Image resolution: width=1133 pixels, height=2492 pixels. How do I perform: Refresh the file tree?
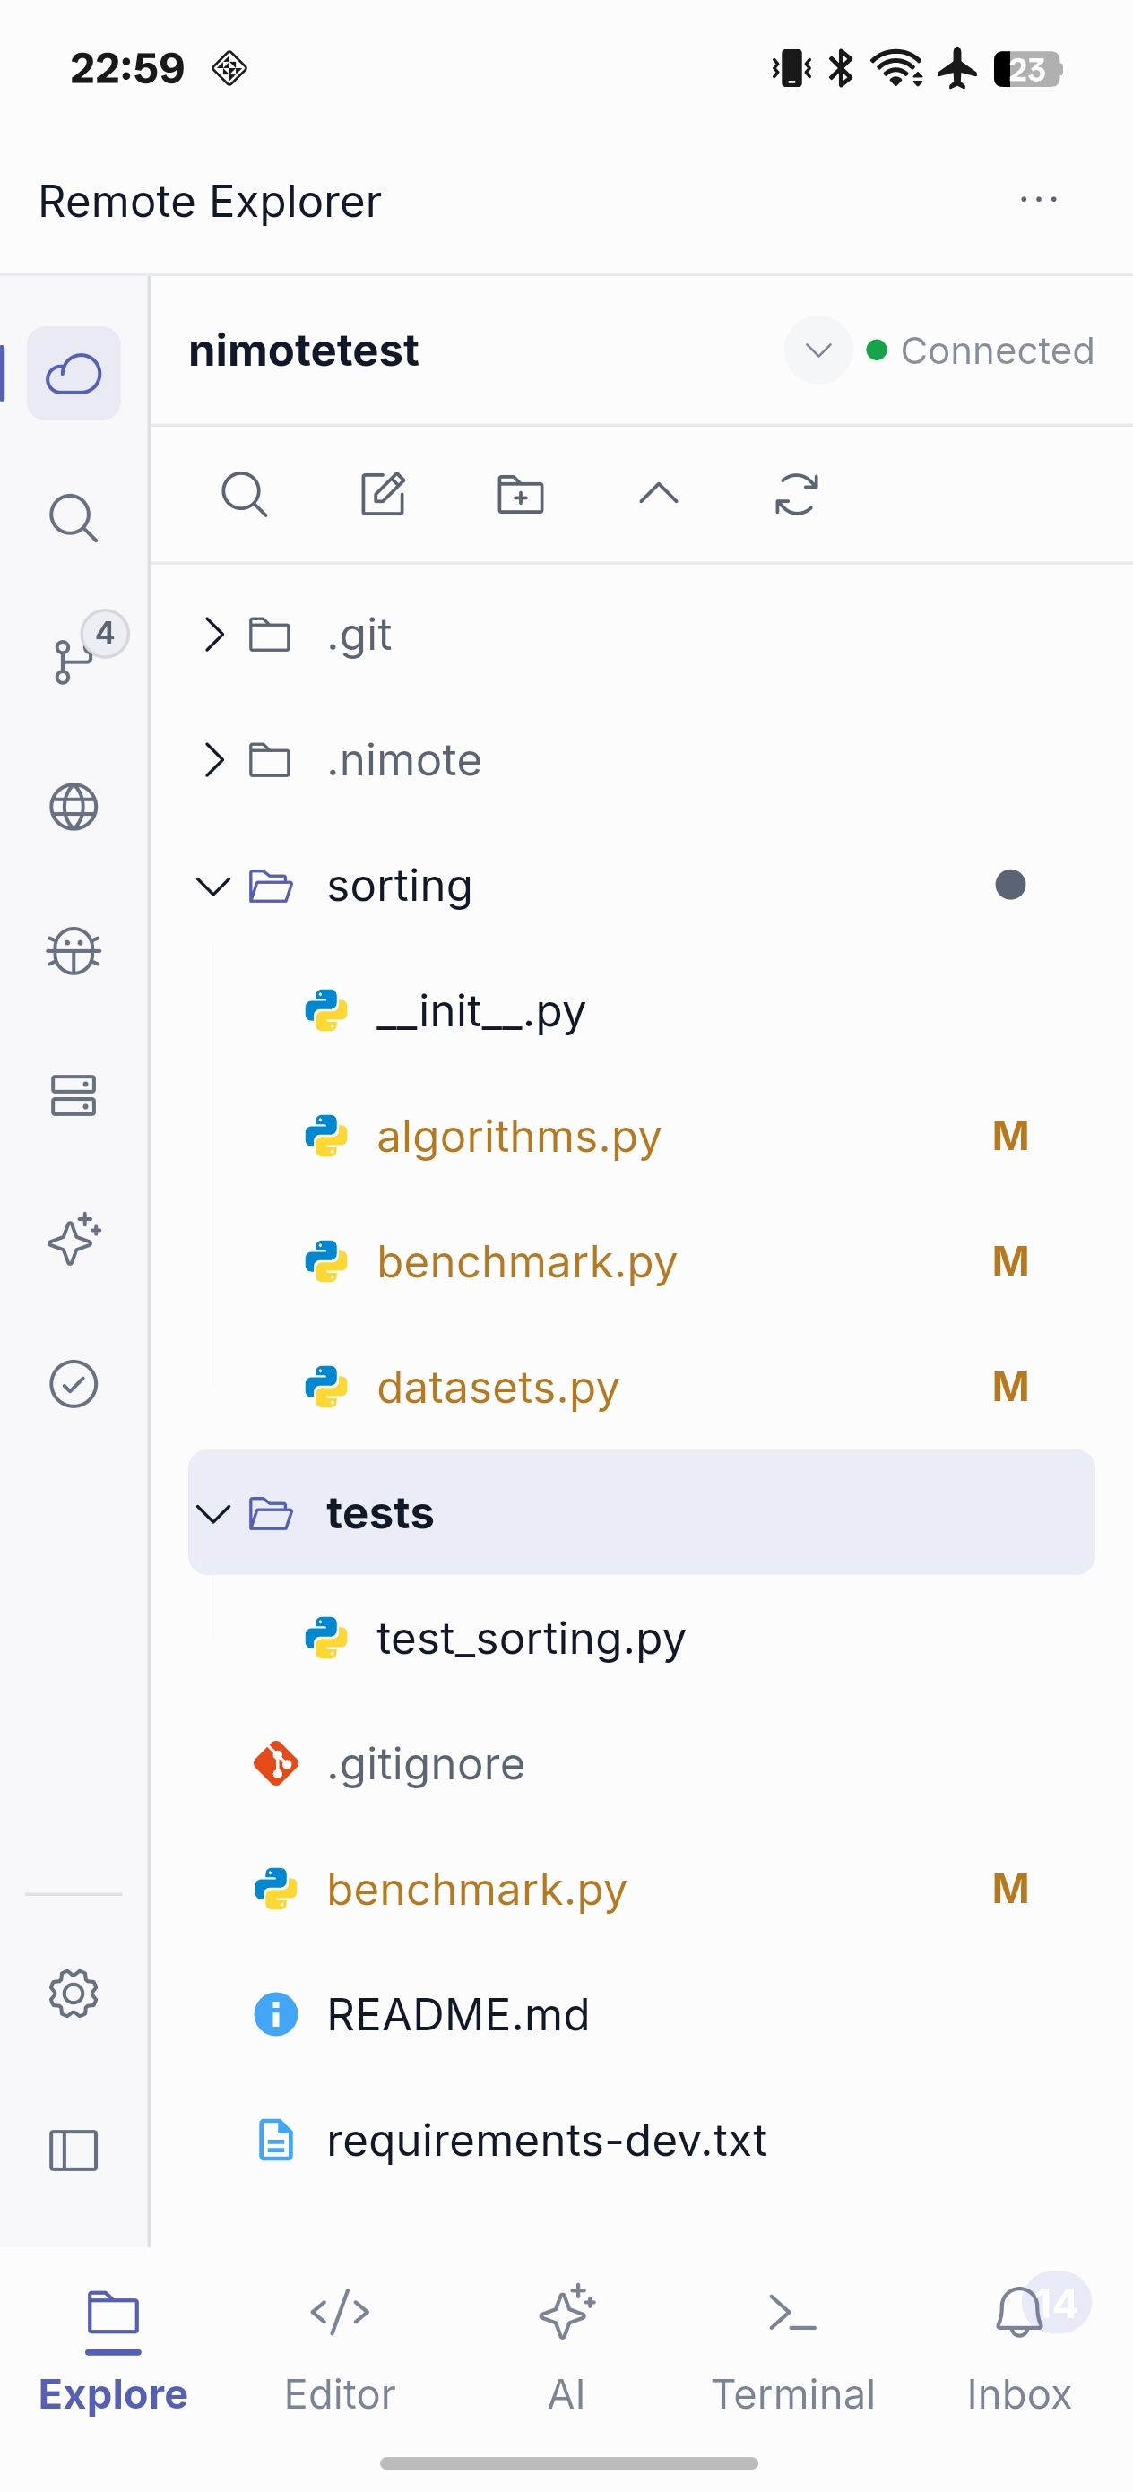[796, 494]
